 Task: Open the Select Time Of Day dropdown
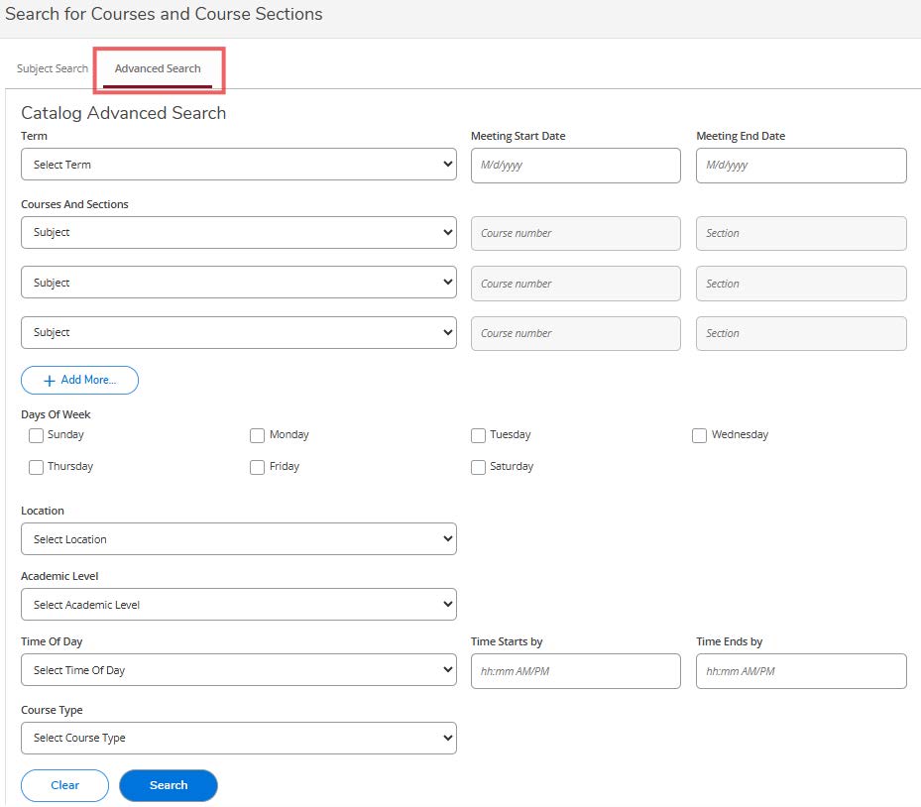[x=239, y=670]
